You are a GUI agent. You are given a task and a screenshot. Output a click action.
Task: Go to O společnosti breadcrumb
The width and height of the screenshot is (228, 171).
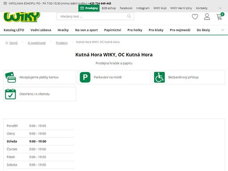click(37, 43)
